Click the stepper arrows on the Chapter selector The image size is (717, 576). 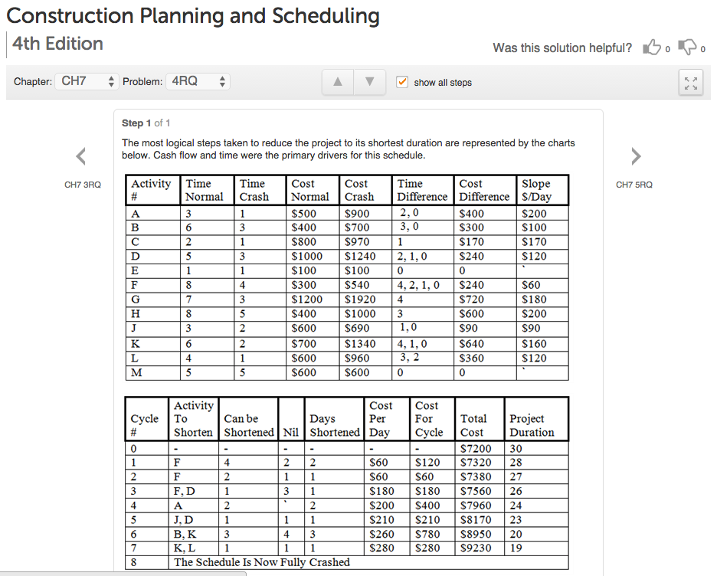[112, 80]
